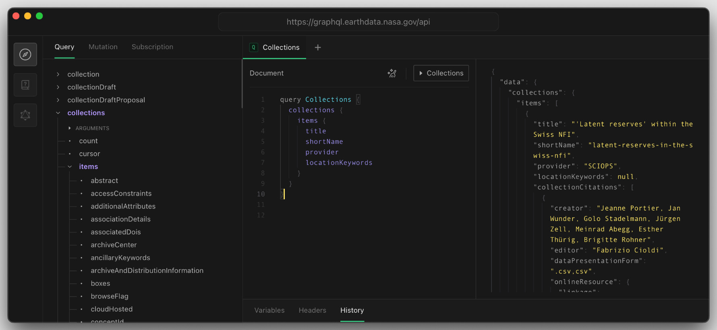
Task: Click 'locationKeywords' in the query editor
Action: (339, 163)
